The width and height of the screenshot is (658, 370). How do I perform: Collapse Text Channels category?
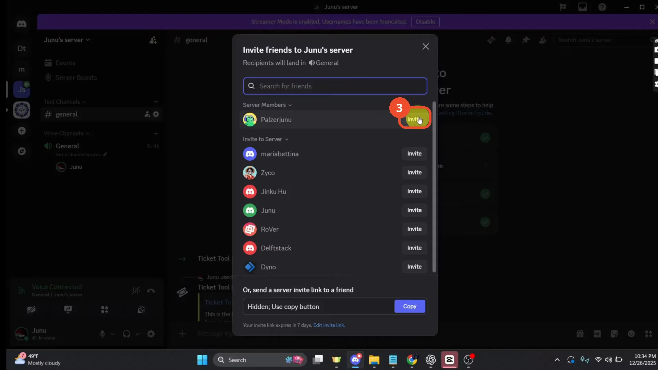pyautogui.click(x=64, y=102)
